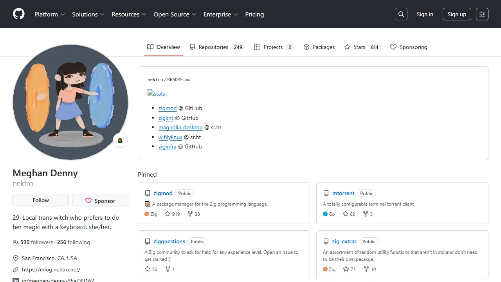Click the location pin beside San Francisco
501x282 pixels.
[x=15, y=258]
